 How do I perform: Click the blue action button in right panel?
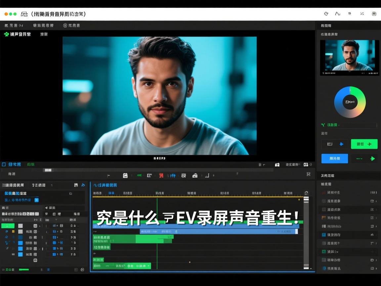[x=334, y=159]
